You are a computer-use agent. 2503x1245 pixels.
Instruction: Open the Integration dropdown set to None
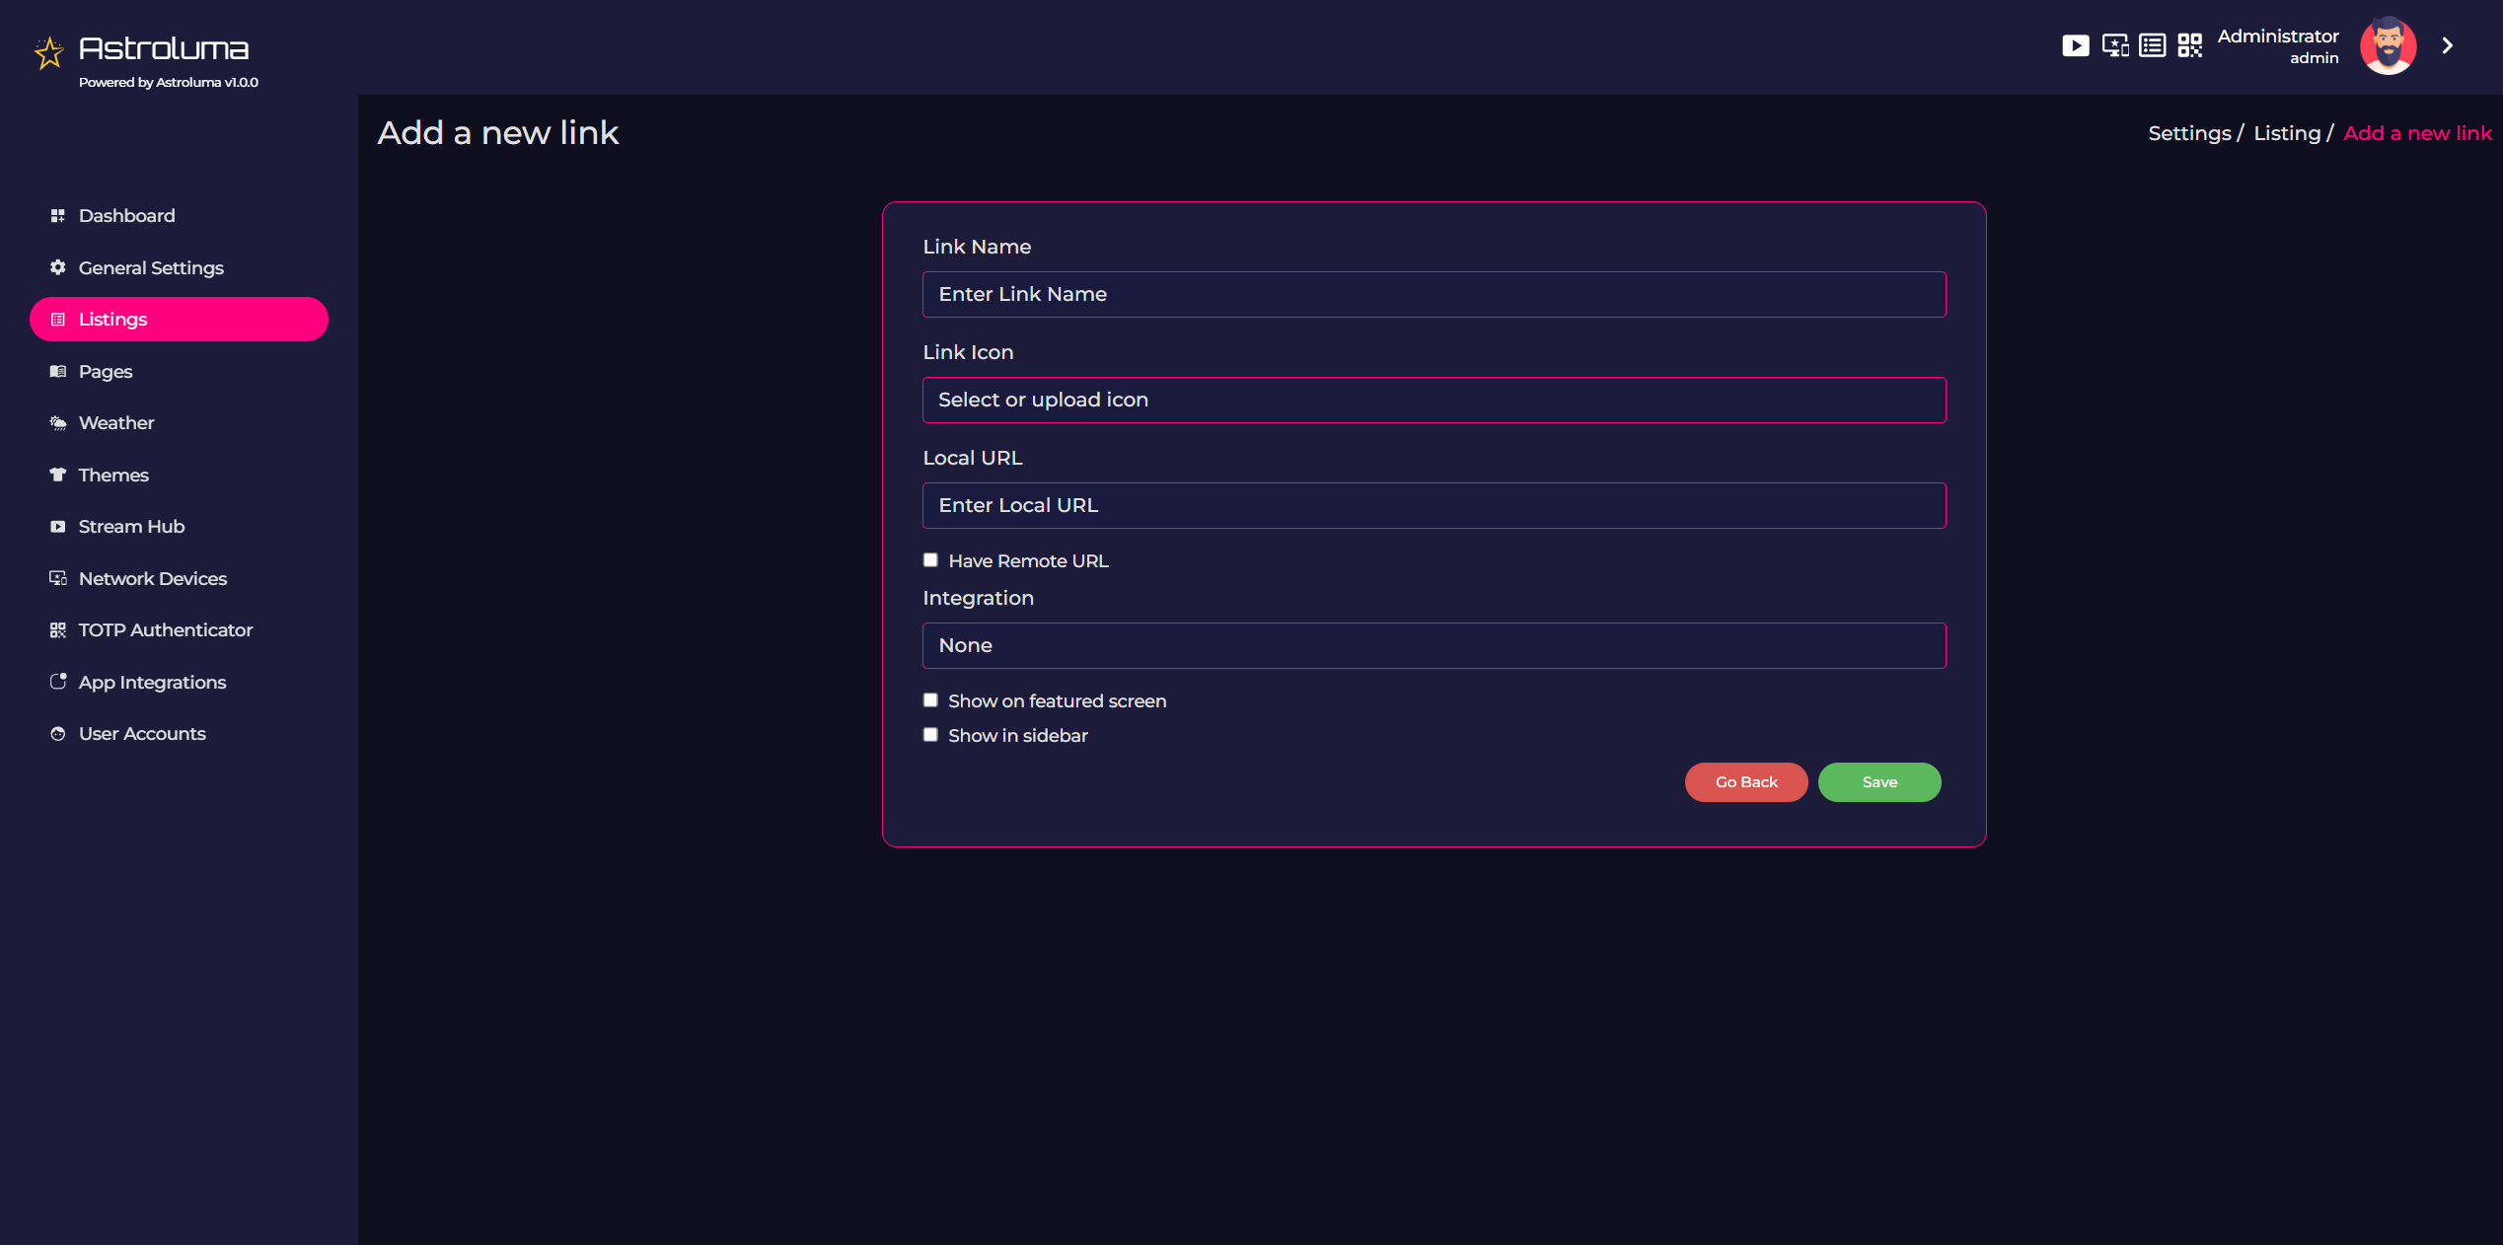[x=1434, y=645]
